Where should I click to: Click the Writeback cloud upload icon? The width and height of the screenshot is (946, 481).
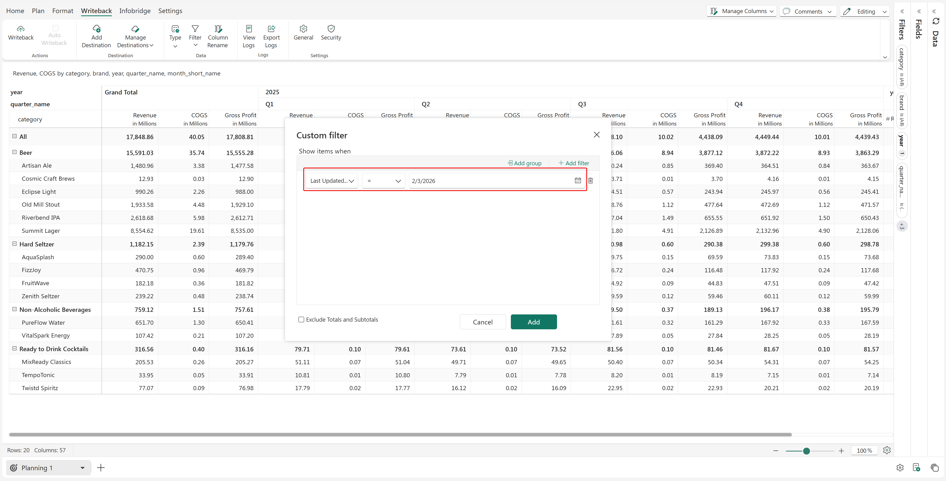pyautogui.click(x=21, y=29)
